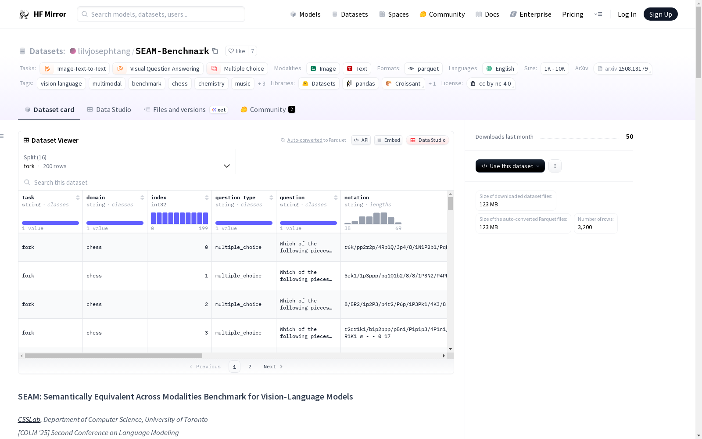Image resolution: width=702 pixels, height=439 pixels.
Task: Click the Embed button
Action: 388,140
